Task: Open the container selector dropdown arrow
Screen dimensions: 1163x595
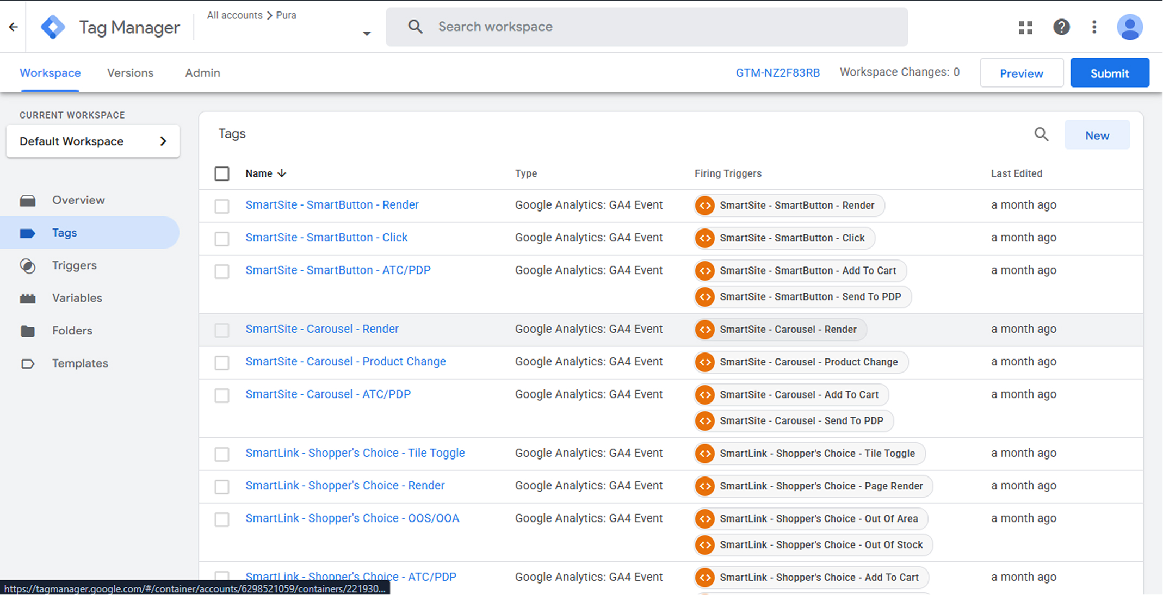Action: point(367,34)
